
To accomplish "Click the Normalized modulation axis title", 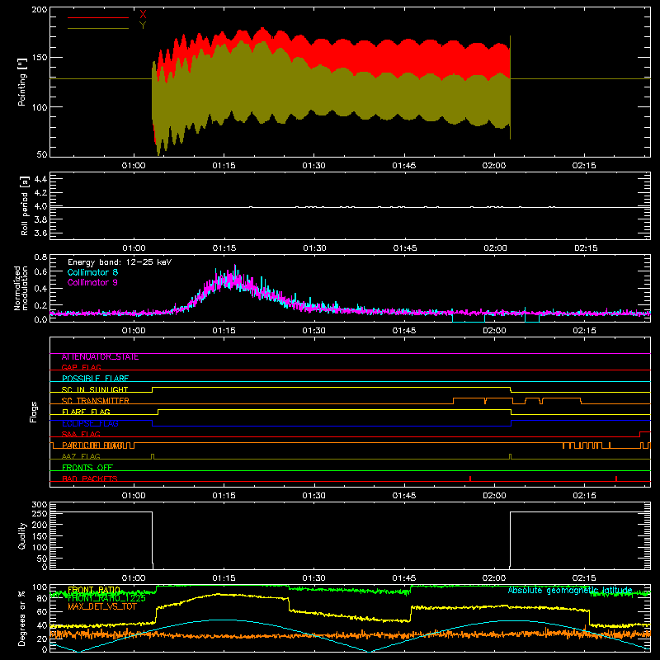I will pos(21,288).
